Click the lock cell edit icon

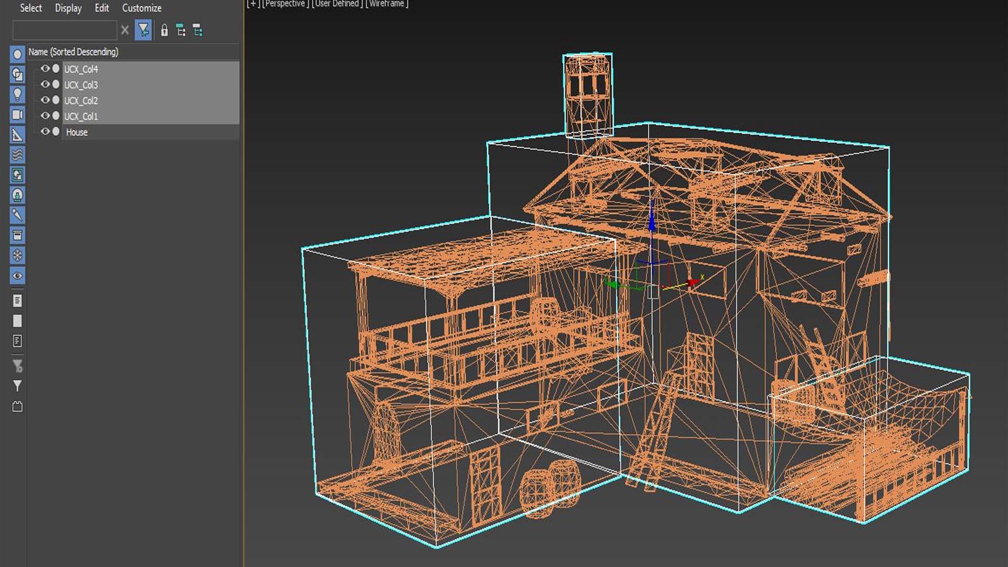(x=164, y=30)
